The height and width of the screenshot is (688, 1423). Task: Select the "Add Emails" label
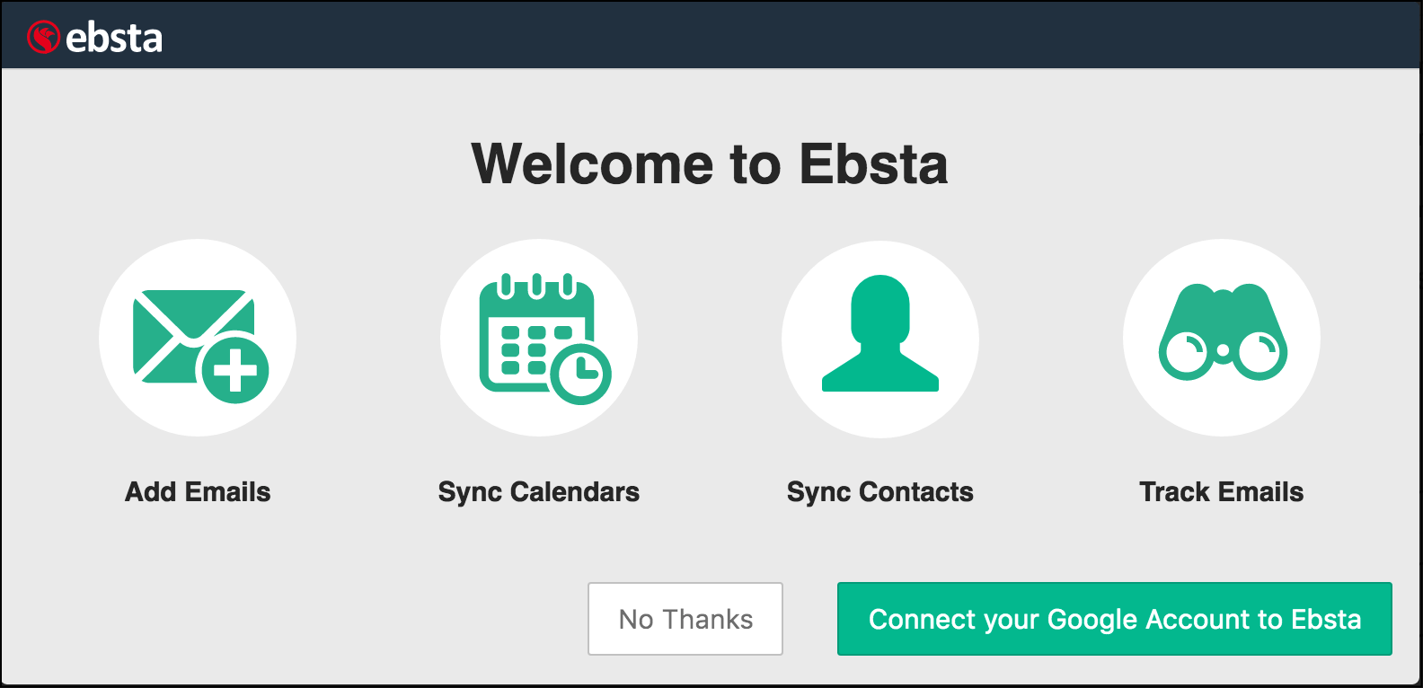click(198, 492)
